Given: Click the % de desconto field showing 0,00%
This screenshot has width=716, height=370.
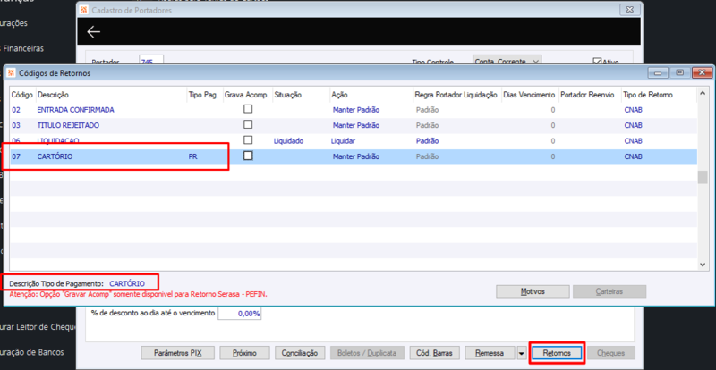Looking at the screenshot, I should 239,314.
